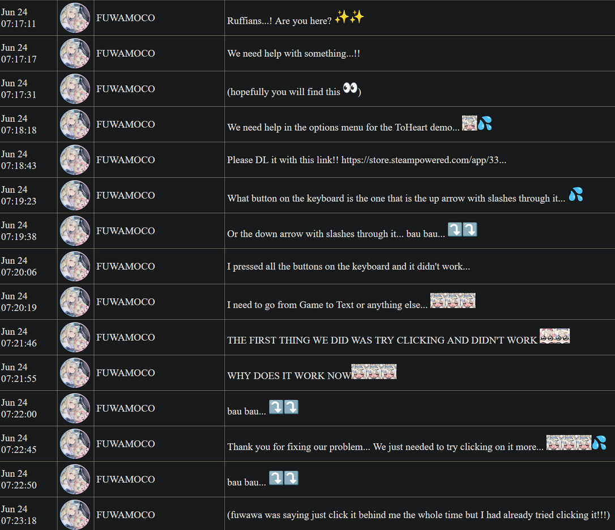
Task: Click the Jun 24 07:22:50 timestamp
Action: click(x=19, y=479)
